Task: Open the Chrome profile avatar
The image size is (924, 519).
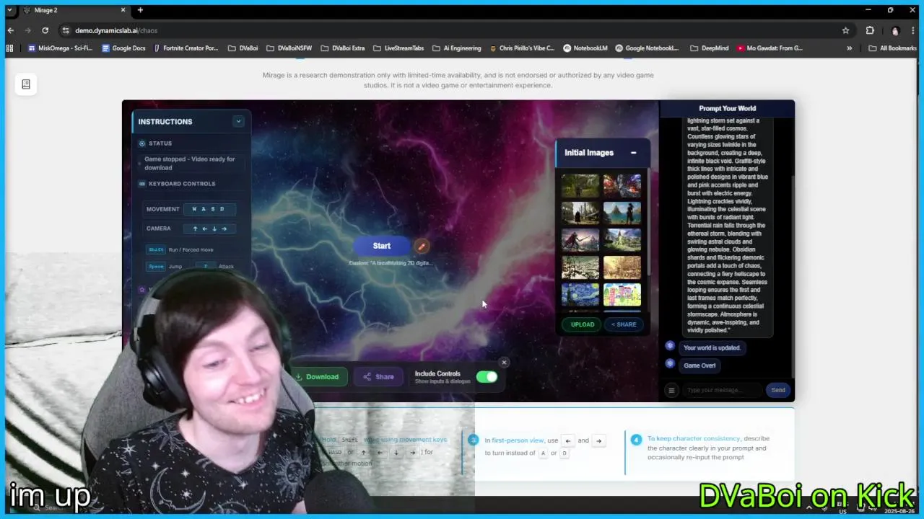Action: 895,30
